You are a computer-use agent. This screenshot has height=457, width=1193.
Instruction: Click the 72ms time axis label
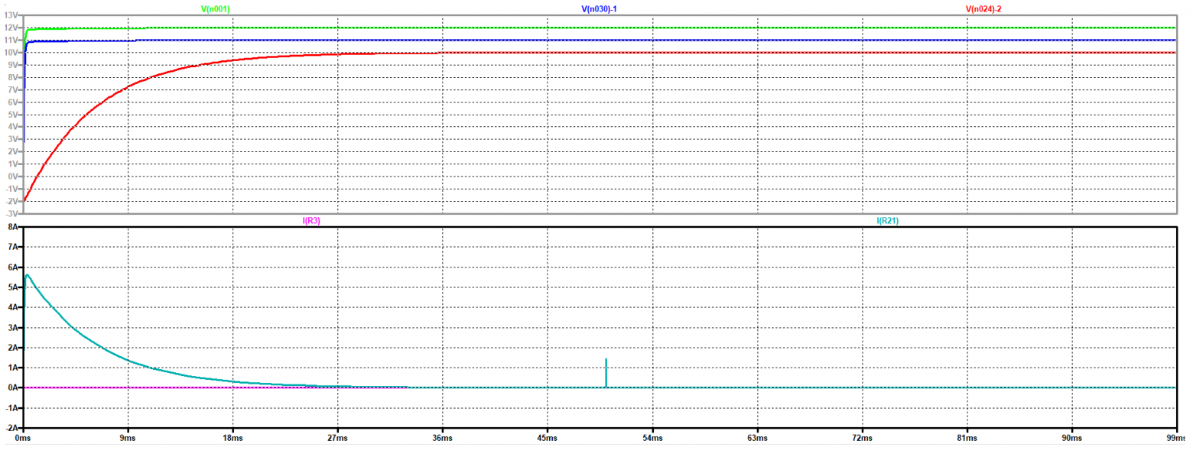coord(863,439)
